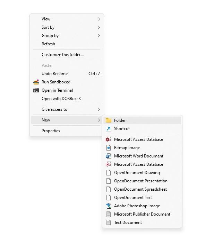The image size is (214, 236).
Task: Click the Microsoft Publisher Document icon
Action: 109,214
